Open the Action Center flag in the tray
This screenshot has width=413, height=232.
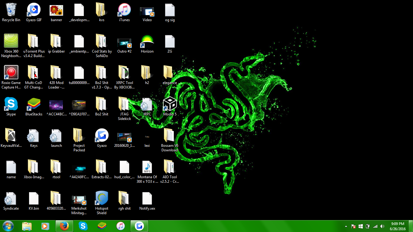pyautogui.click(x=353, y=226)
